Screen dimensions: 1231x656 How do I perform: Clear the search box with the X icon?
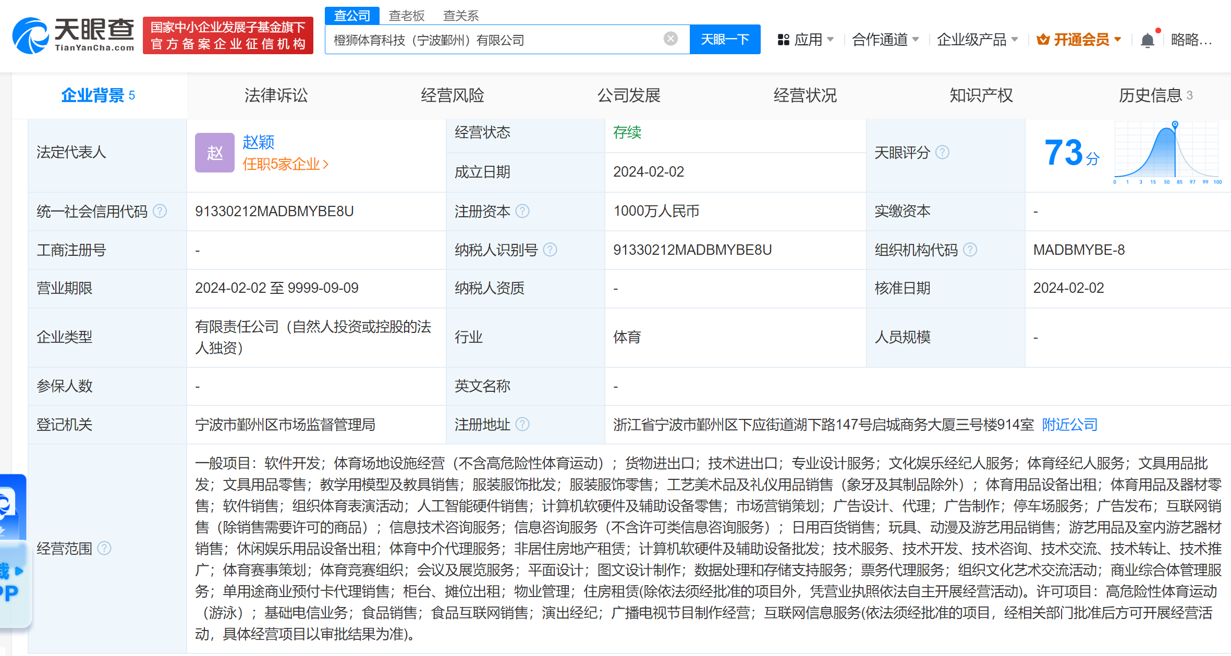(671, 39)
